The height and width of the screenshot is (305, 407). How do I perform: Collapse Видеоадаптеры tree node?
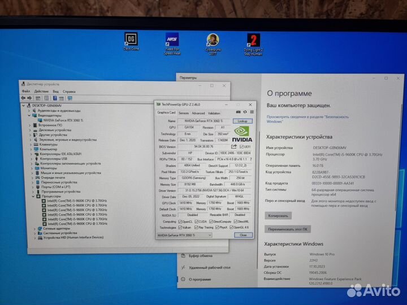coord(29,115)
